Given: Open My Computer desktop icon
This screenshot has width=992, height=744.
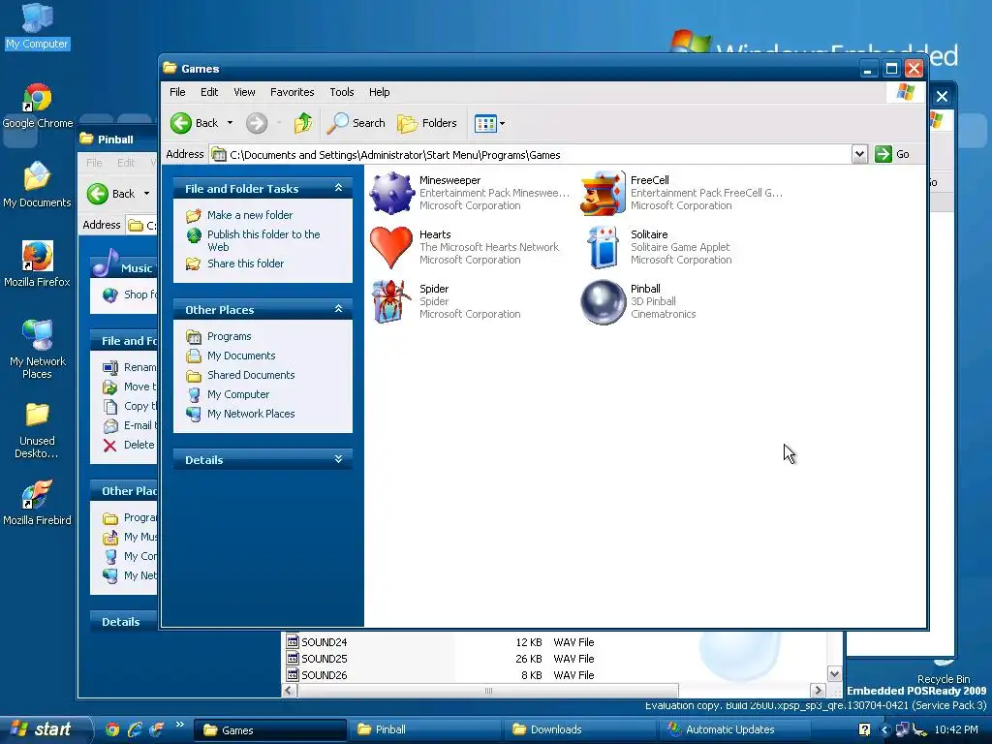Looking at the screenshot, I should (x=38, y=26).
